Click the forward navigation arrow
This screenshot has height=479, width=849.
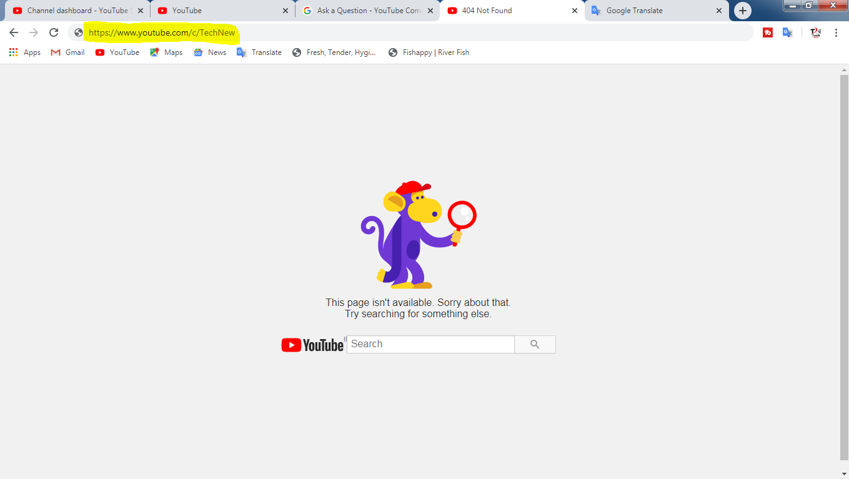(x=34, y=32)
